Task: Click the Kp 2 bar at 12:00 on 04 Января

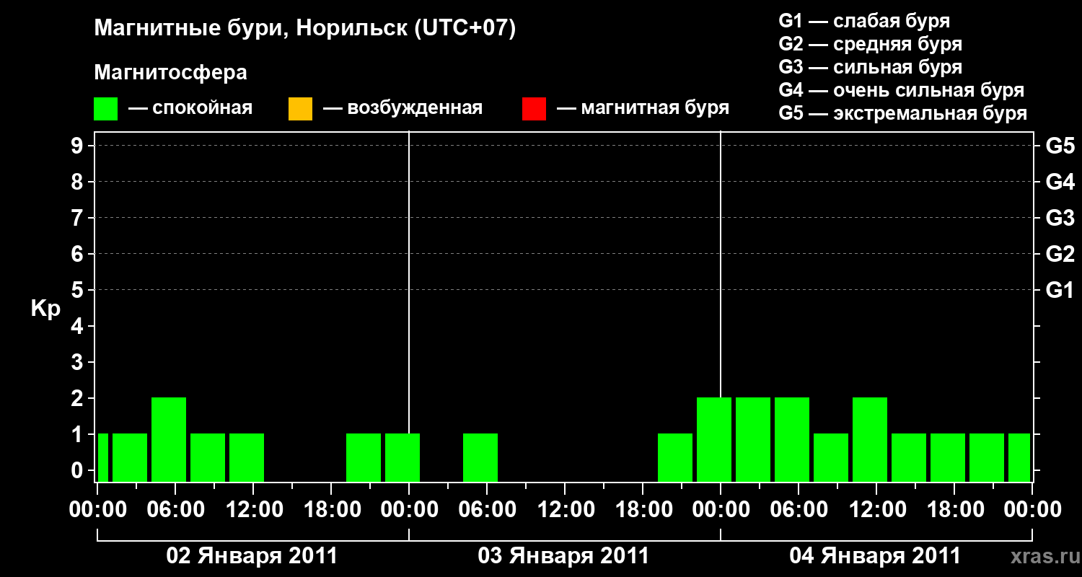Action: pyautogui.click(x=870, y=439)
